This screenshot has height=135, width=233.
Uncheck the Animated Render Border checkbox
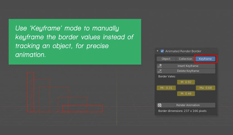tap(162, 51)
